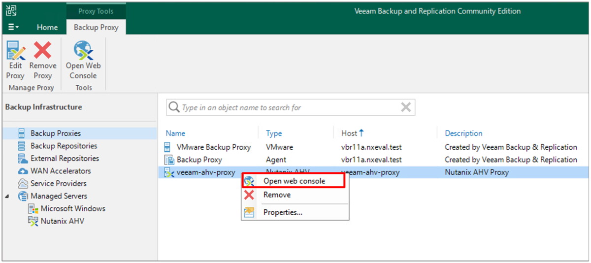
Task: Select Nutanix AHV tree node
Action: 63,221
